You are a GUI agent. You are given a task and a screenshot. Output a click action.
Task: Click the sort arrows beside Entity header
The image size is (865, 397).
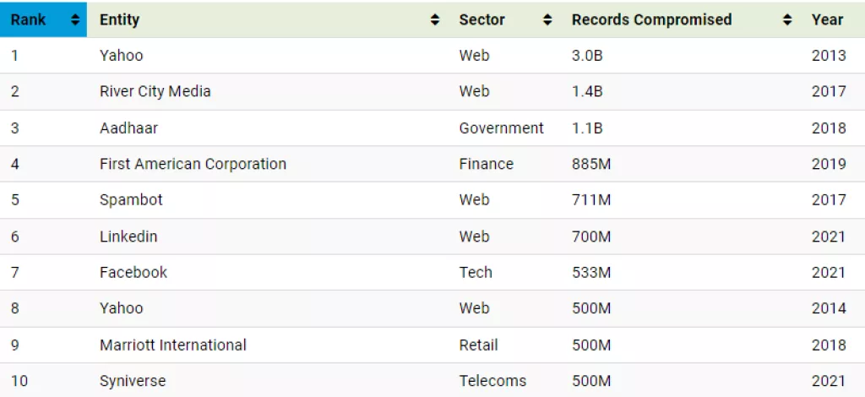435,19
